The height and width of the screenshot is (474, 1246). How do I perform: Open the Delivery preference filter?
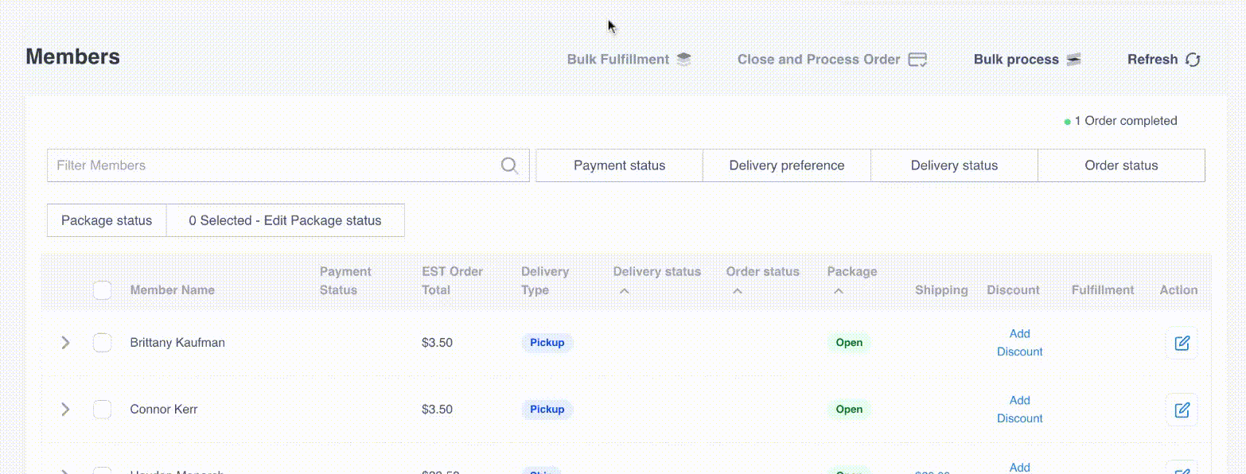786,165
